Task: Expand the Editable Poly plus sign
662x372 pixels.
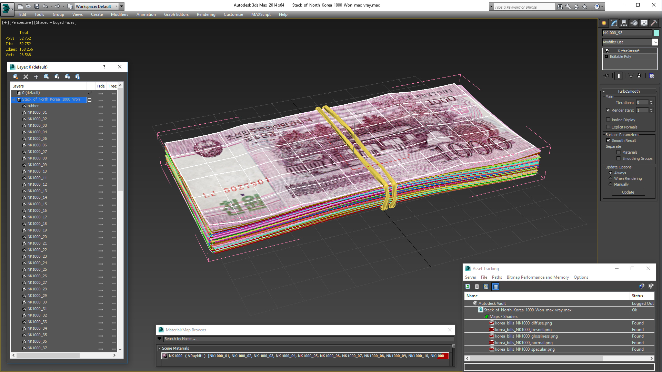Action: (606, 56)
